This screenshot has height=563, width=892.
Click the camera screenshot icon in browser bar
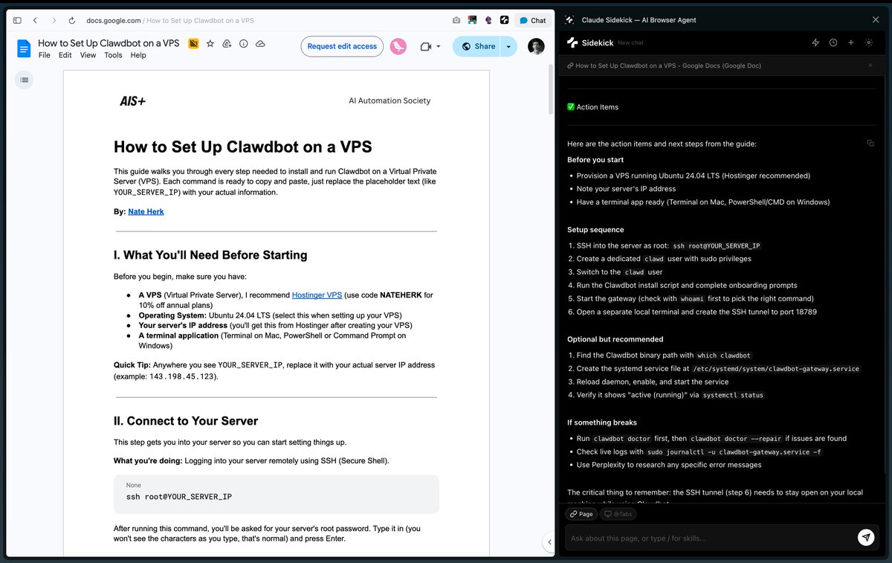click(x=456, y=21)
